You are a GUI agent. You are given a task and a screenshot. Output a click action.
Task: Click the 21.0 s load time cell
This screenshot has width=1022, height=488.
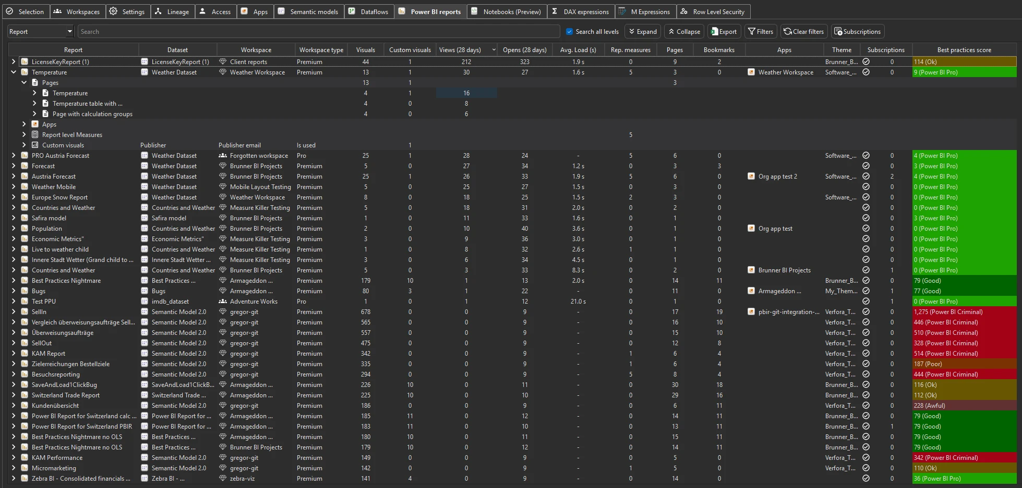tap(578, 301)
